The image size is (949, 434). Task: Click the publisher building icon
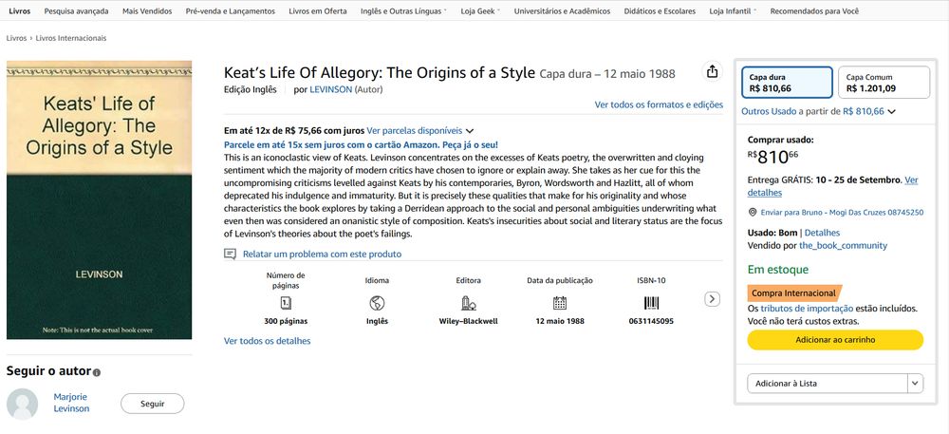469,303
